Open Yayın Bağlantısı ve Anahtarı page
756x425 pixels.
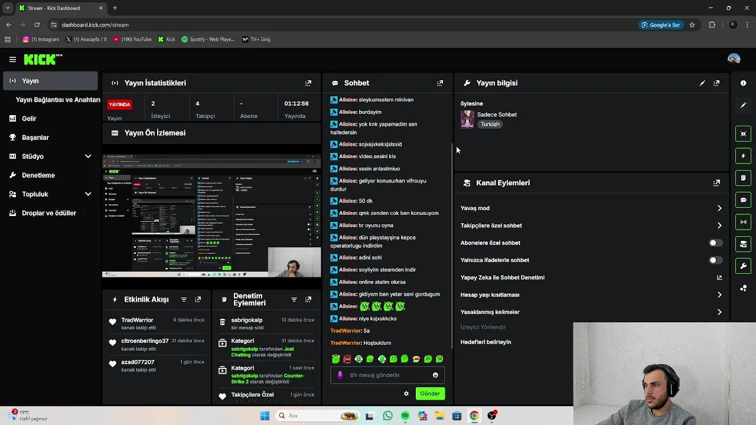coord(58,100)
